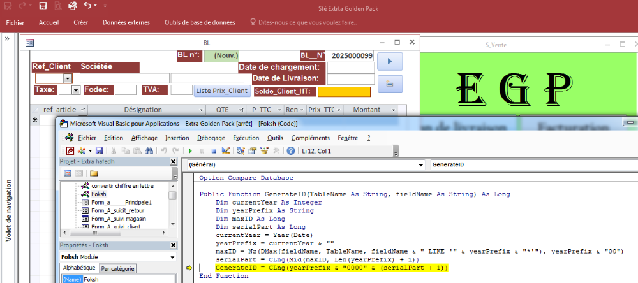The image size is (638, 283).
Task: Click View Code icon in Project pane
Action: 68,173
